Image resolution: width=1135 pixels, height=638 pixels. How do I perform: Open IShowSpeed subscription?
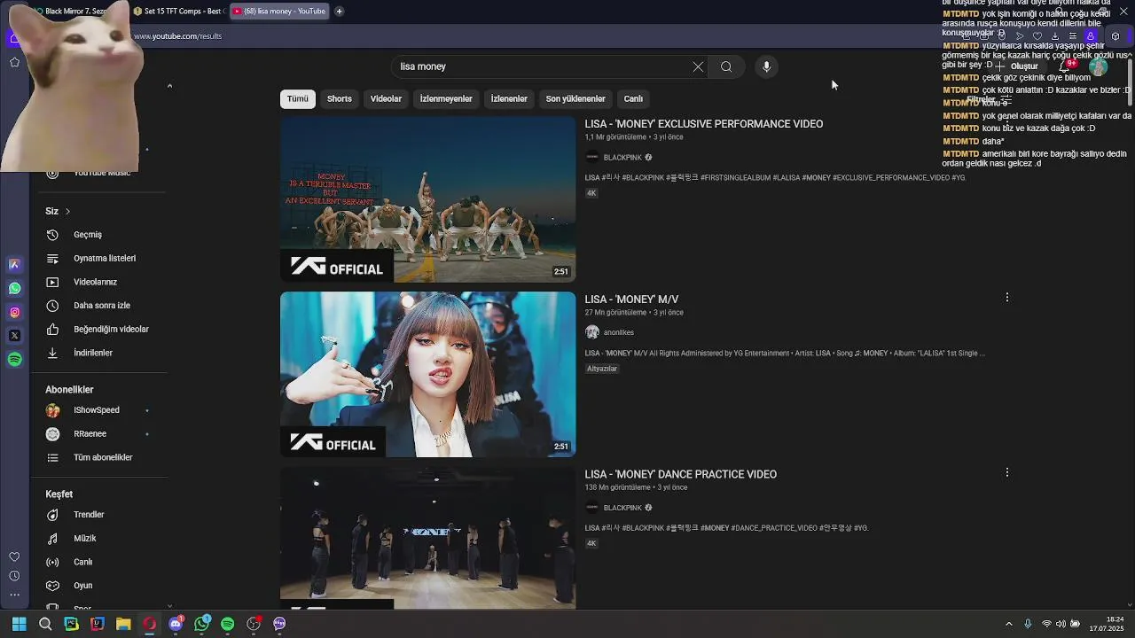(97, 410)
